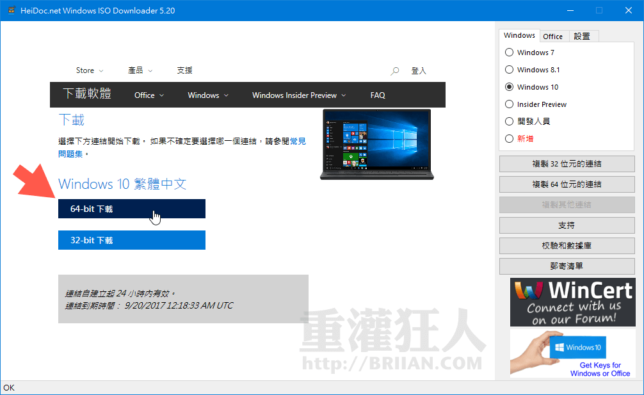Select the Windows 7 radio button
Screen dimensions: 644x395
point(510,52)
